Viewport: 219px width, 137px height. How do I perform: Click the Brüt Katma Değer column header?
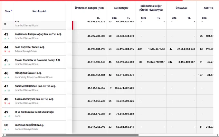point(151,8)
